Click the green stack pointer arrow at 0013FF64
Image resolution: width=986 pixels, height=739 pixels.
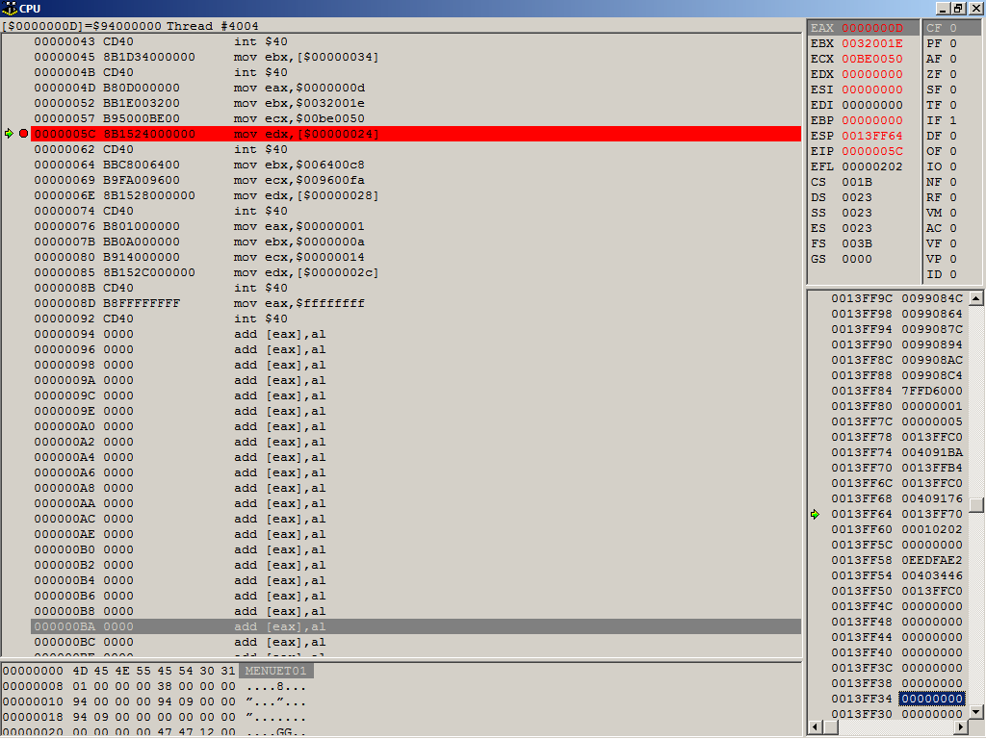coord(815,514)
